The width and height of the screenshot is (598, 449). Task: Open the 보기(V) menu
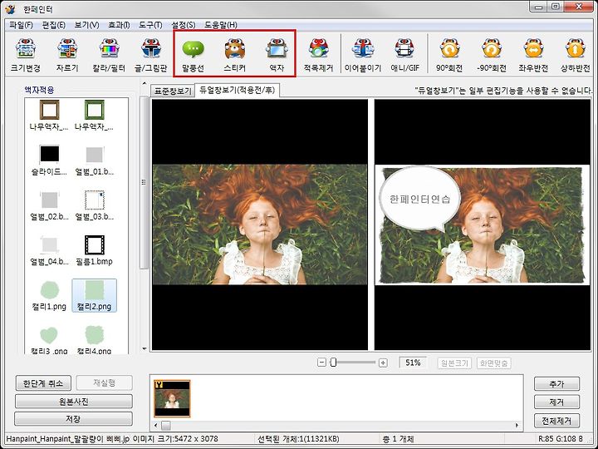[x=86, y=25]
